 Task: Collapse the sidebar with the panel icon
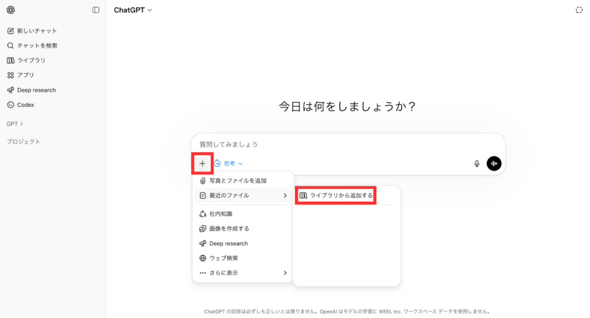pyautogui.click(x=96, y=10)
